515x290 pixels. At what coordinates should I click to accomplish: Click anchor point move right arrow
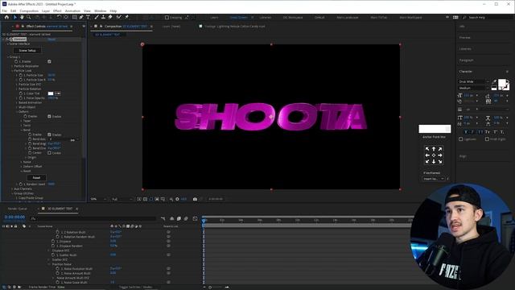440,155
